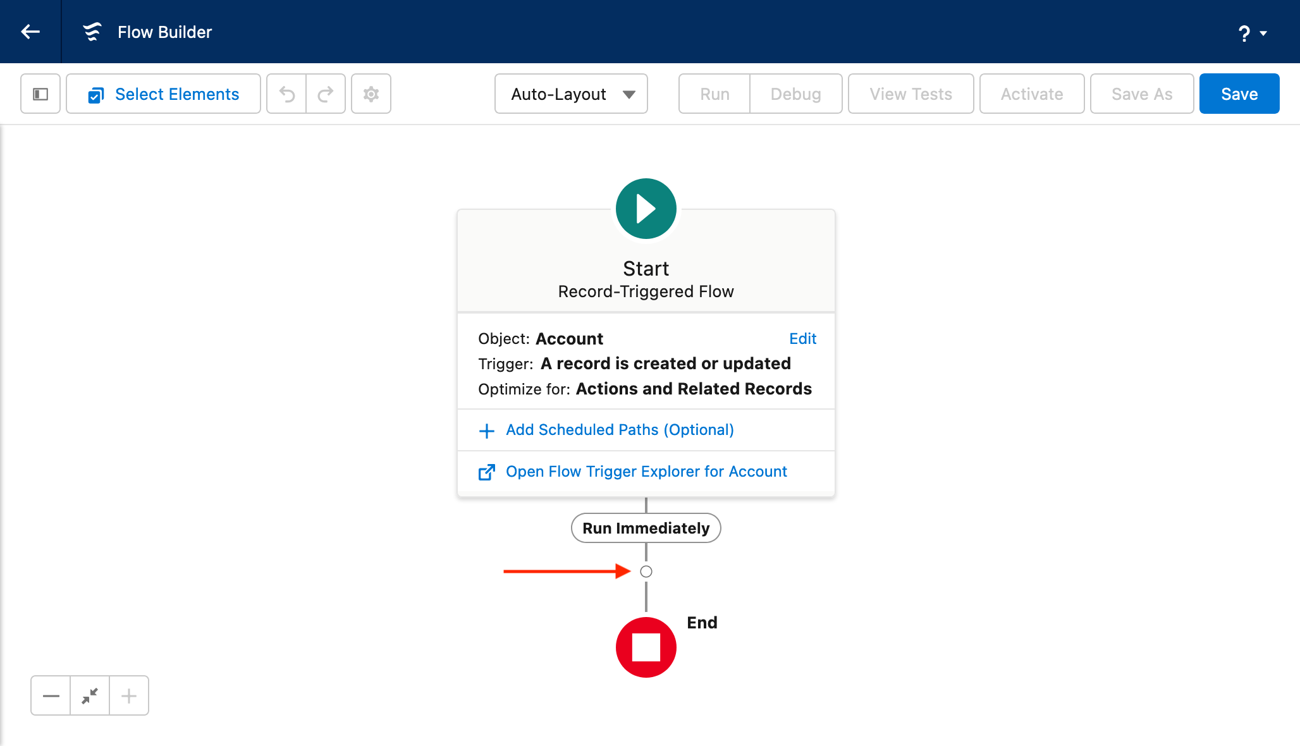Image resolution: width=1300 pixels, height=746 pixels.
Task: Toggle the left toolbox panel icon
Action: point(40,94)
